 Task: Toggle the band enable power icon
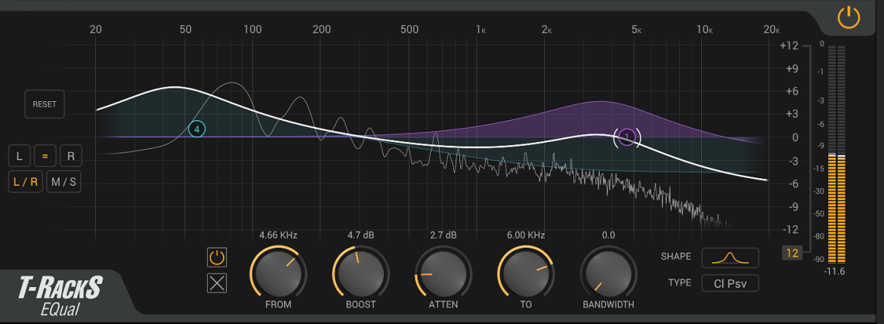217,258
